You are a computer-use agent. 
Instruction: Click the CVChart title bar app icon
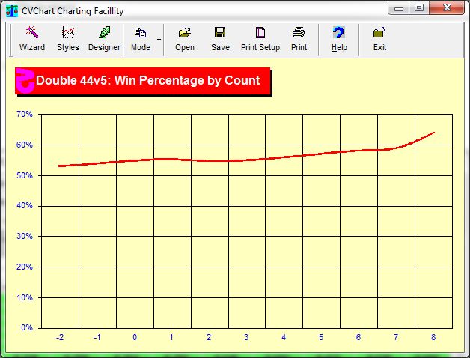(x=11, y=11)
